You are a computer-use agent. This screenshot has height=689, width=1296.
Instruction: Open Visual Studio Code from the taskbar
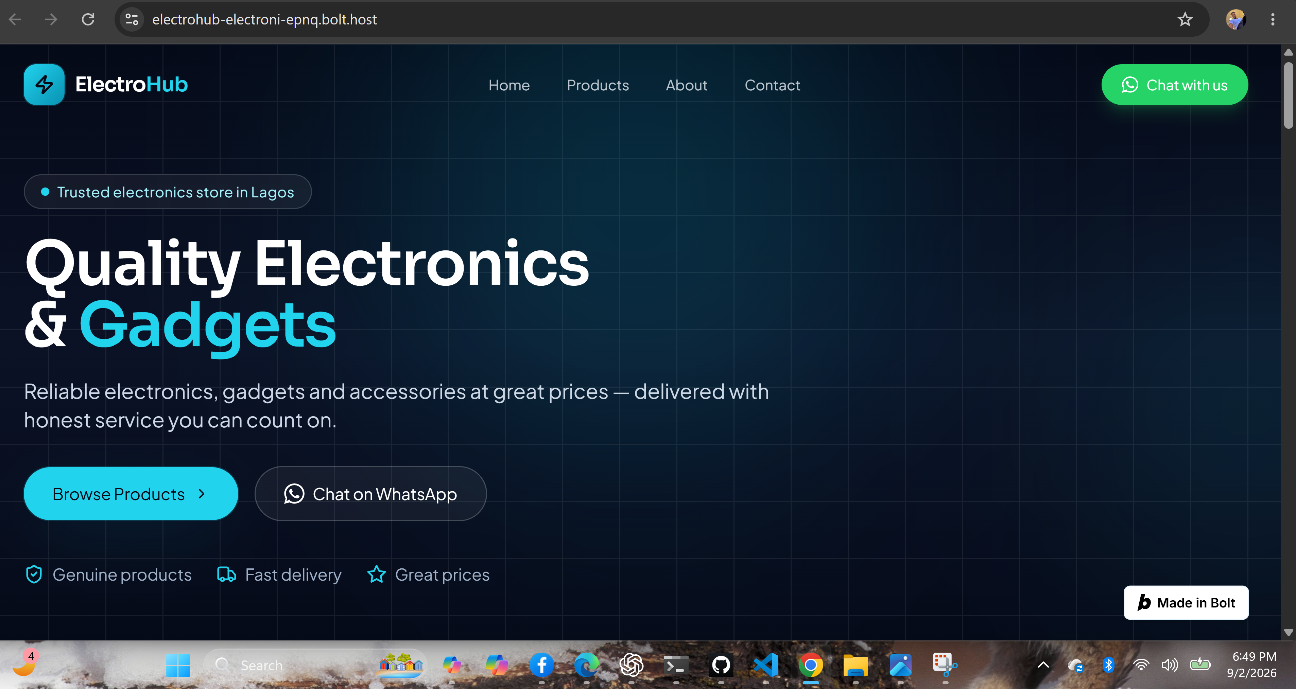tap(766, 665)
